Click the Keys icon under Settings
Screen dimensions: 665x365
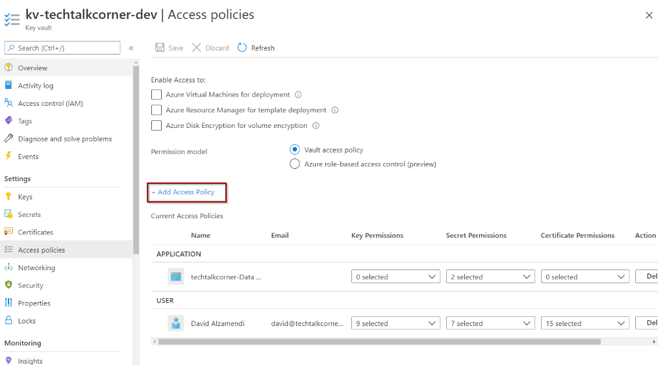(8, 196)
